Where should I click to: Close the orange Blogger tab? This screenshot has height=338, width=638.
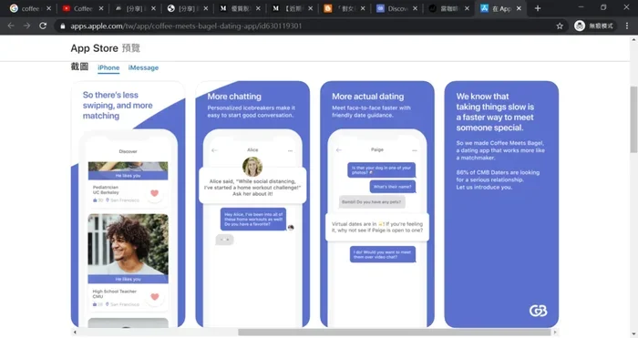[363, 8]
